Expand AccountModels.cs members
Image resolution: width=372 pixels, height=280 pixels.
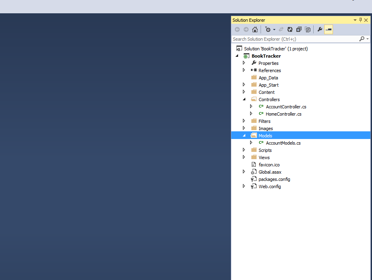point(251,143)
